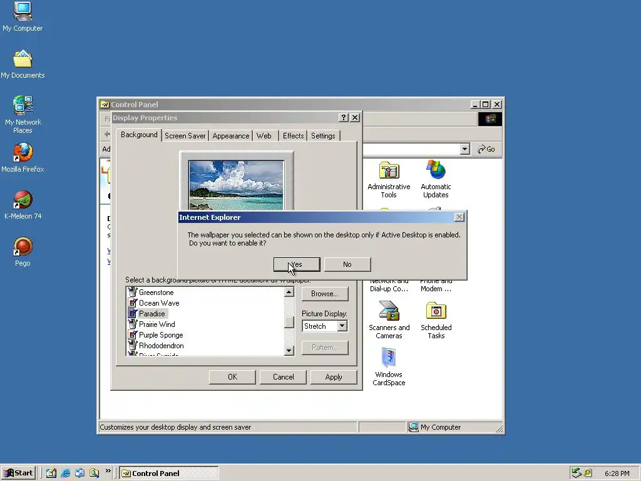Select Purple Sponge wallpaper in the list

point(161,335)
